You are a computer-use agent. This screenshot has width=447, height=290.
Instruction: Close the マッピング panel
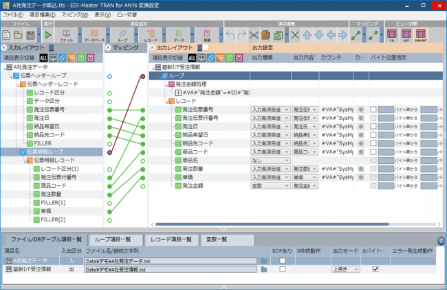point(108,48)
